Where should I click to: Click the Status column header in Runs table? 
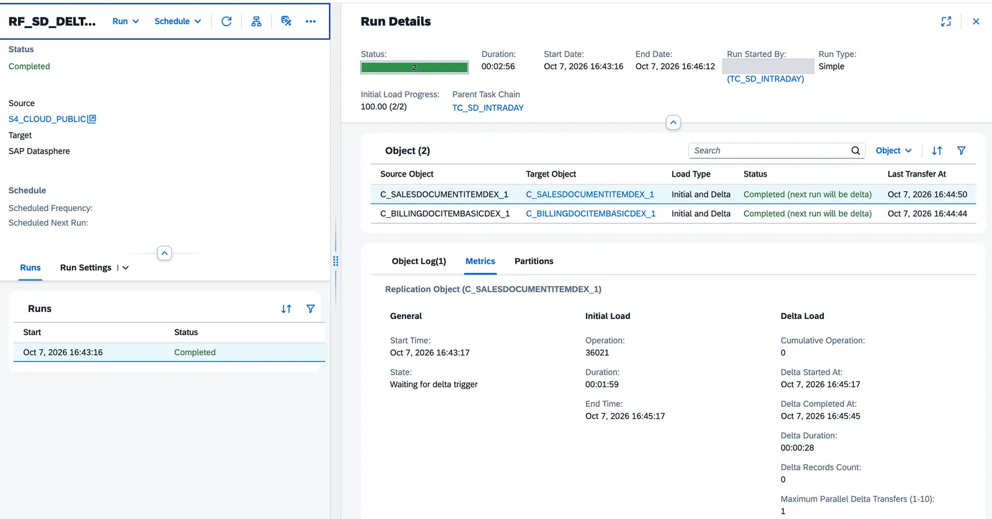pyautogui.click(x=186, y=333)
